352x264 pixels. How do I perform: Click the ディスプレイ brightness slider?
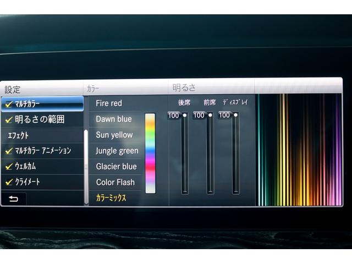pyautogui.click(x=235, y=153)
